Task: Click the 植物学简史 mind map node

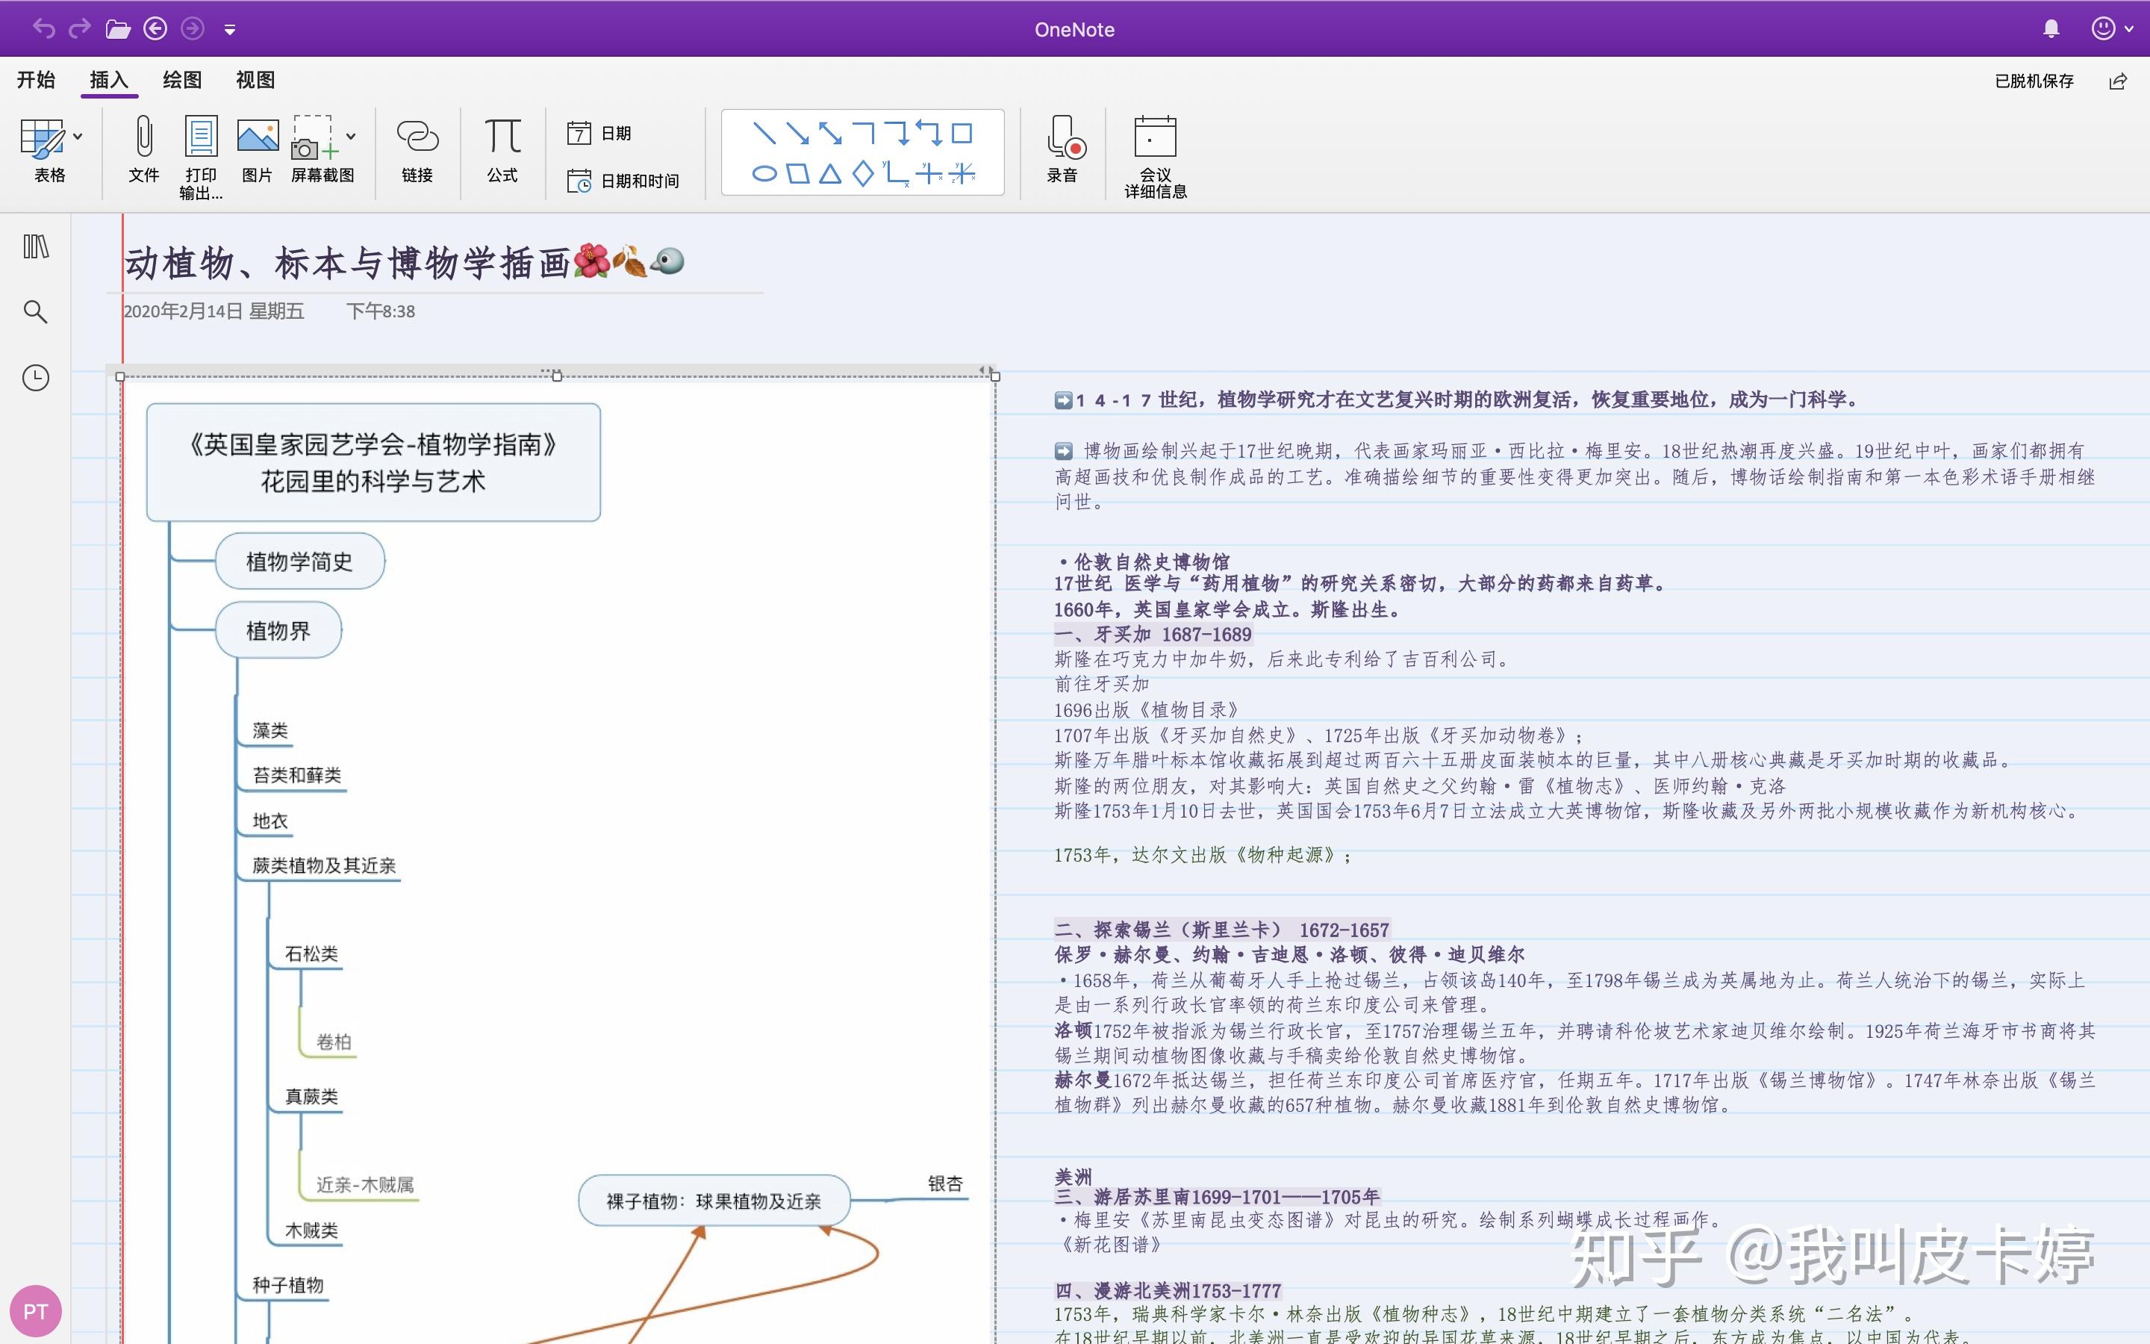Action: 300,561
